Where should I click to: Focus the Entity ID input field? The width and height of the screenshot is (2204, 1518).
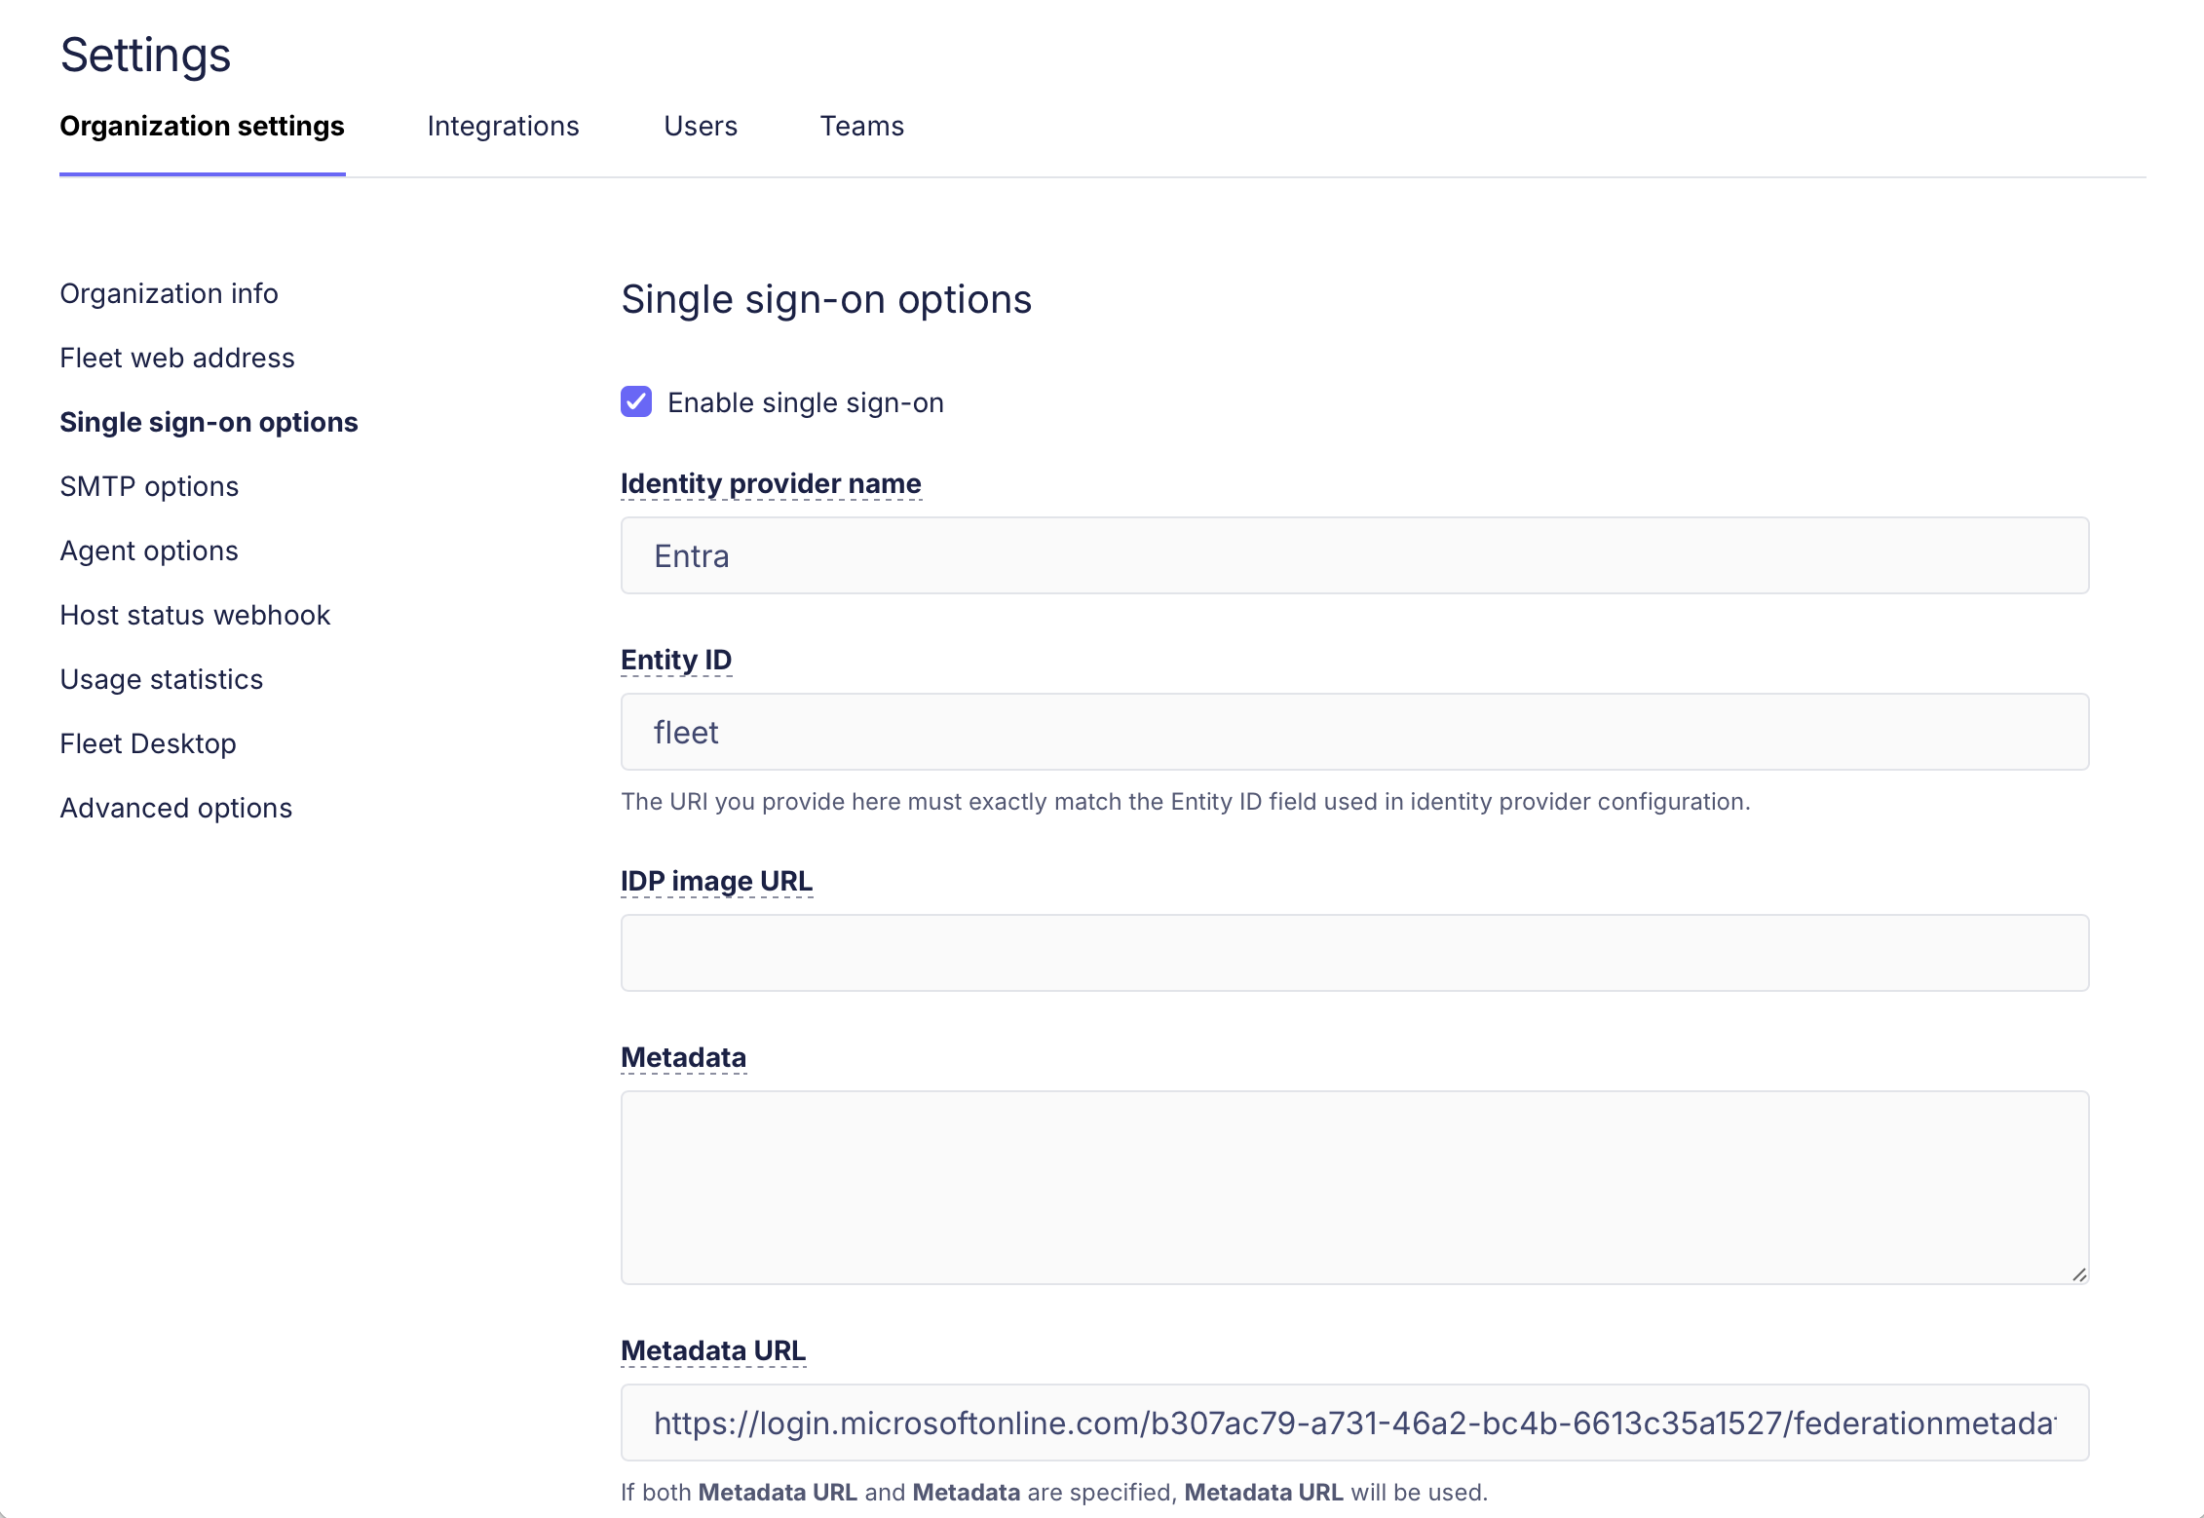pyautogui.click(x=1354, y=732)
